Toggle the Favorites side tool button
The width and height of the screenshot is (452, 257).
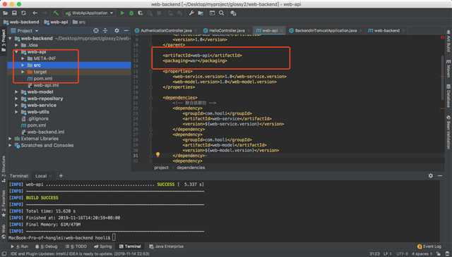(x=4, y=204)
